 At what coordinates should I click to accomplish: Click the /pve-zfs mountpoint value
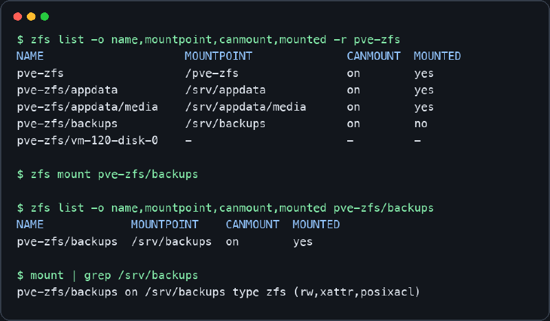212,74
